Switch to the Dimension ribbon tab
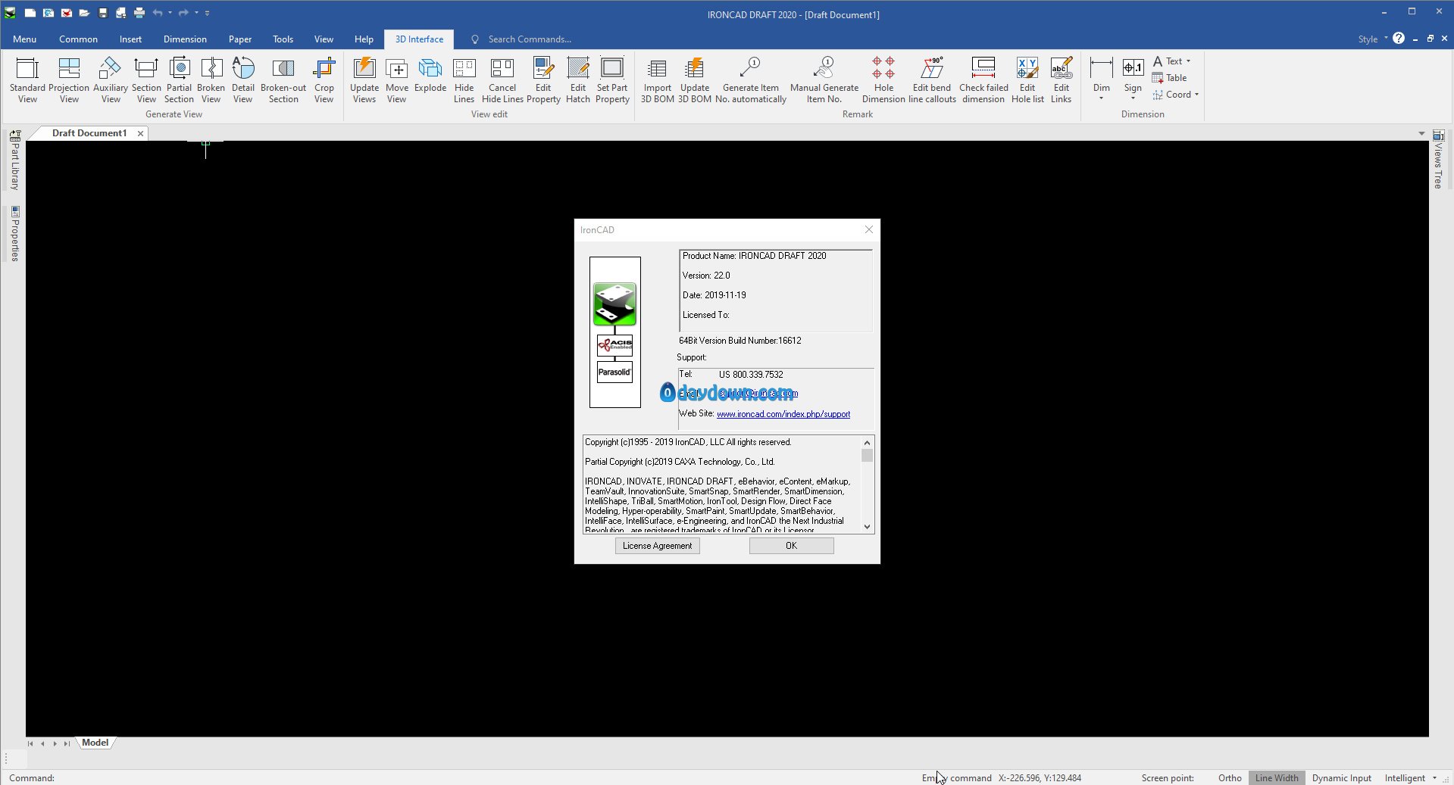The image size is (1454, 785). pos(185,39)
